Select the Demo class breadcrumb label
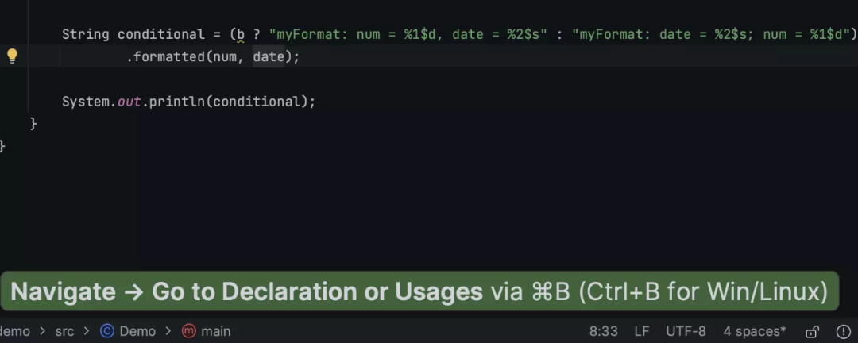 [137, 331]
